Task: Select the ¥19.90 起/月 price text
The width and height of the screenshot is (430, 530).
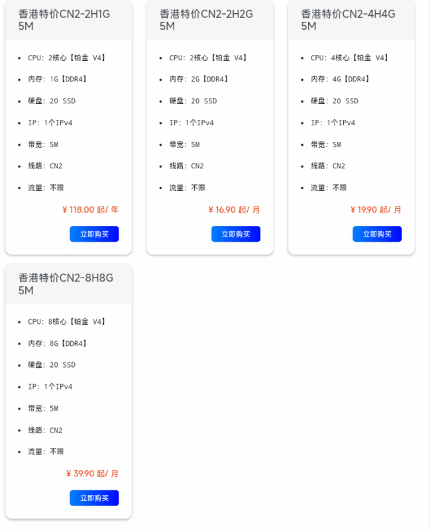Action: point(376,209)
